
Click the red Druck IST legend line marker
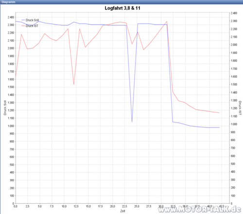click(23, 26)
